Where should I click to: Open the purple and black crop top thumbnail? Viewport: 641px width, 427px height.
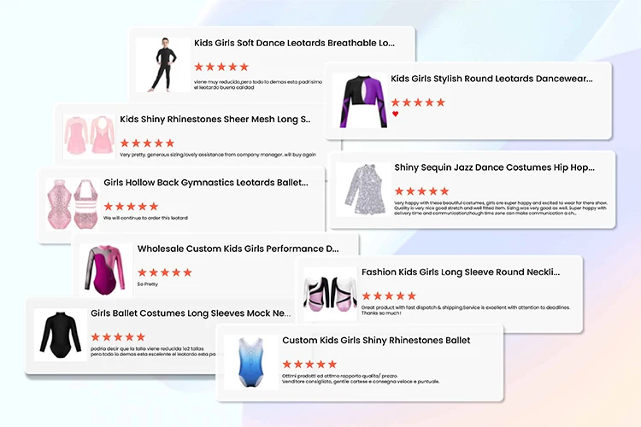361,101
